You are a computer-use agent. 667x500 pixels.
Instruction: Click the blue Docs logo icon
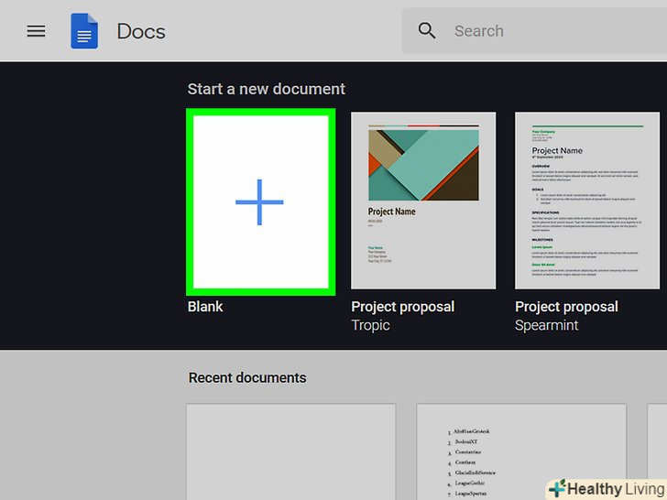pos(84,31)
